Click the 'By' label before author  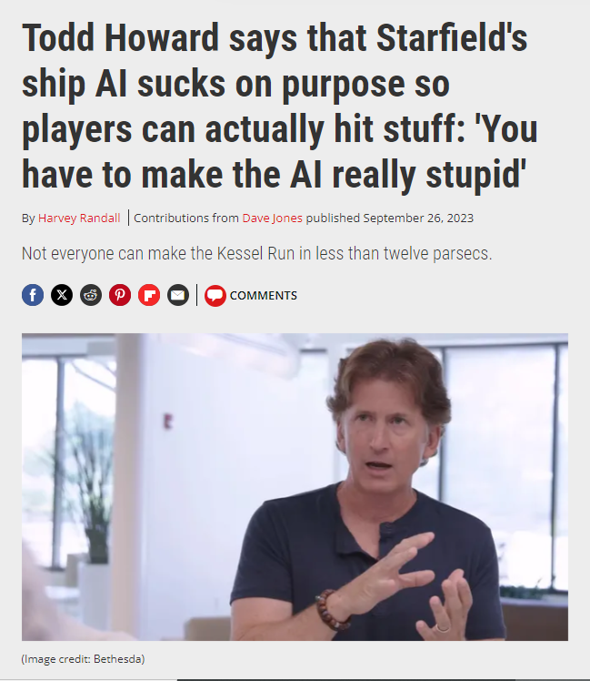(28, 218)
